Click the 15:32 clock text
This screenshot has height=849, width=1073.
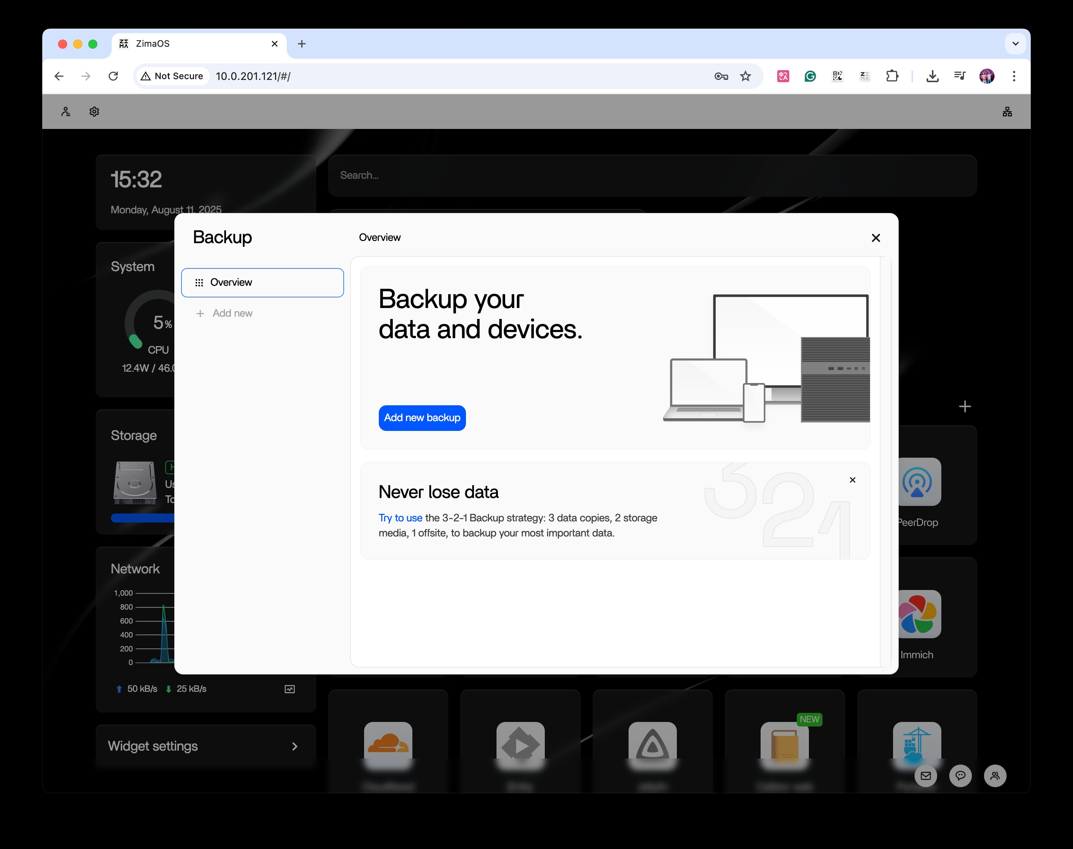pyautogui.click(x=136, y=179)
